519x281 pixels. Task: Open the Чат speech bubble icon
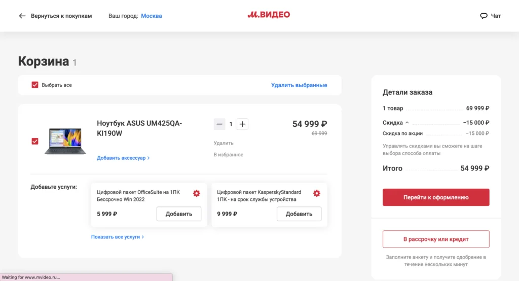coord(484,16)
